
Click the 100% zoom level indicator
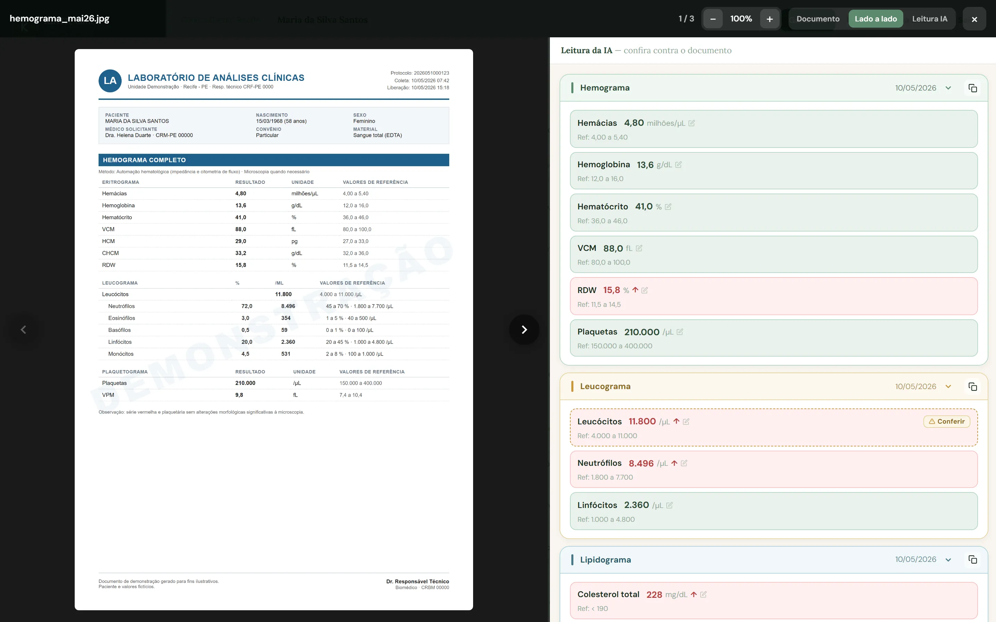pos(741,19)
